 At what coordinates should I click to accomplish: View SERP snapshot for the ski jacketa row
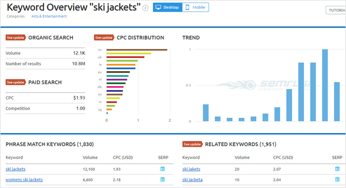pos(337,180)
